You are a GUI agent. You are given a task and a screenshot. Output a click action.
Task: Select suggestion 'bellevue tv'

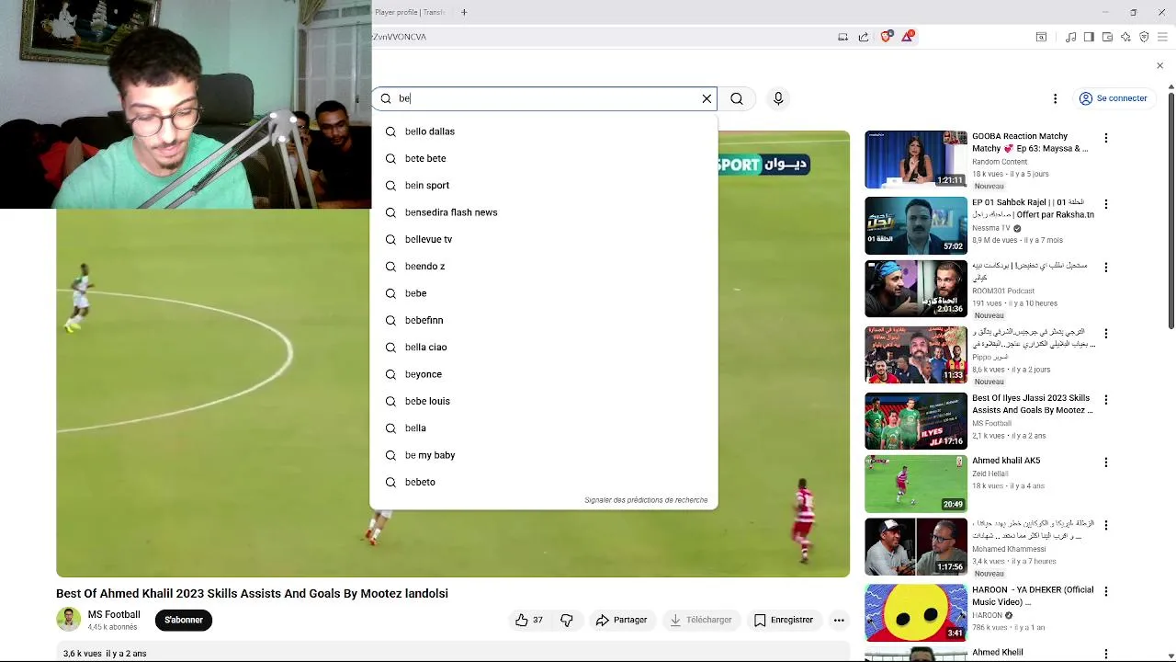coord(544,239)
